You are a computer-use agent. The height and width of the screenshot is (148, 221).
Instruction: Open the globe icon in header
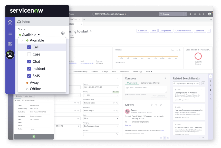click(190, 14)
